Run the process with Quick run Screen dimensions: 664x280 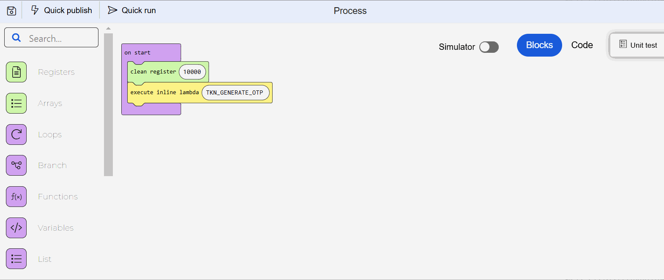click(131, 10)
